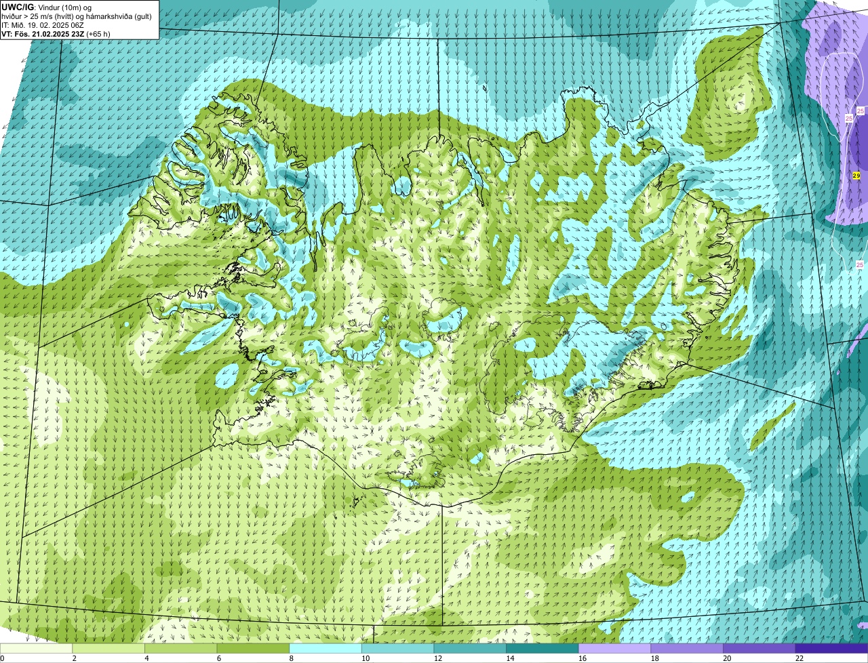Click the legend scale value "20"
This screenshot has height=663, width=868.
727,658
